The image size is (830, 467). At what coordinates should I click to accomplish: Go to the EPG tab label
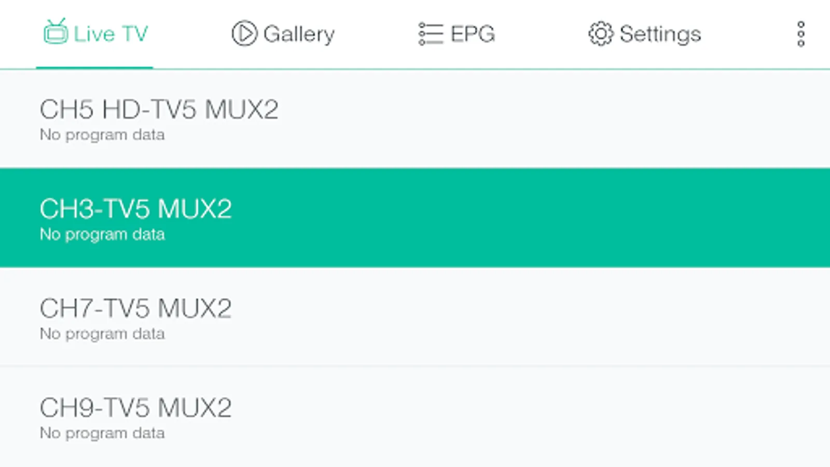point(473,34)
